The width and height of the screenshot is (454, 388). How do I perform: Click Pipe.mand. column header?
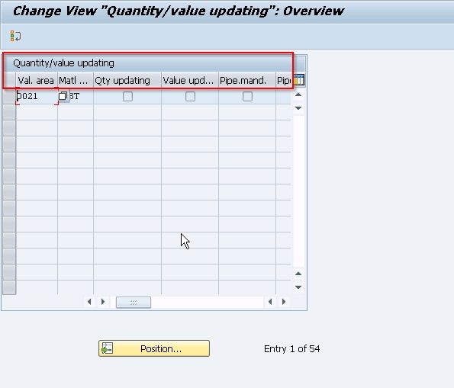click(246, 81)
